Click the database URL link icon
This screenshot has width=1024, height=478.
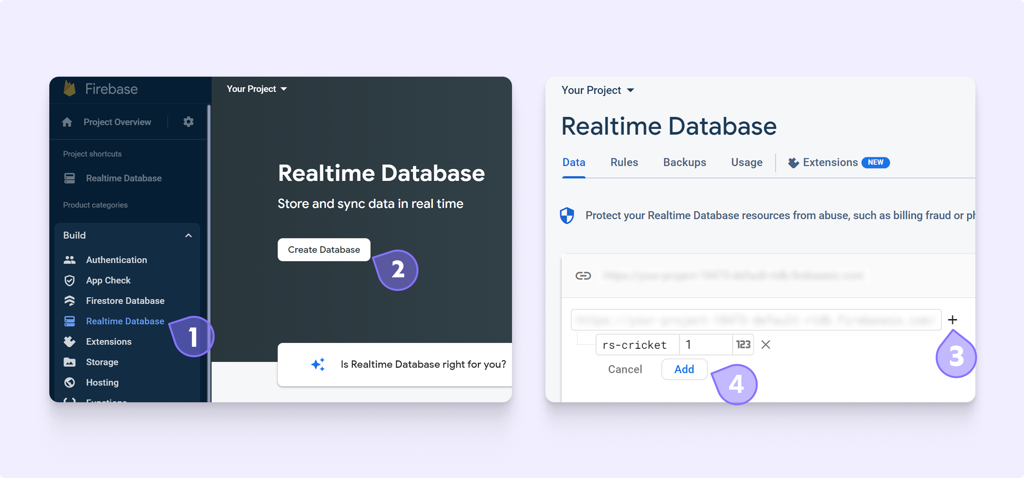(583, 276)
